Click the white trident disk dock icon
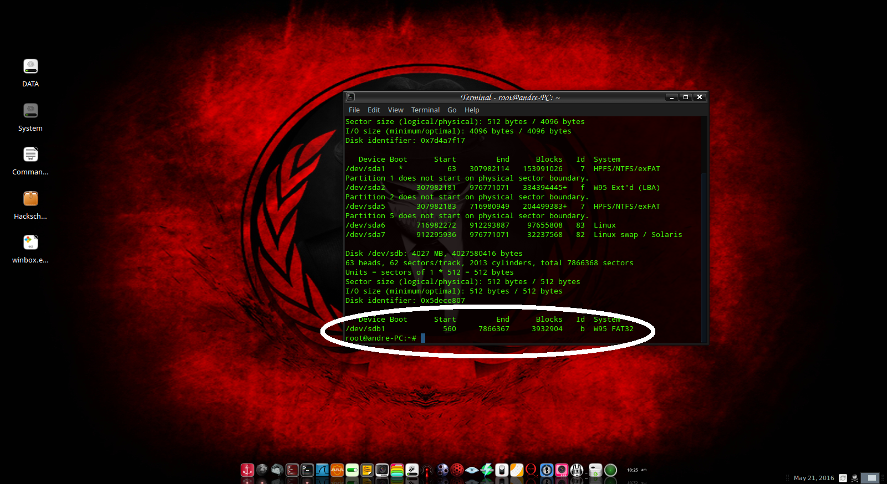The width and height of the screenshot is (887, 484). [577, 470]
